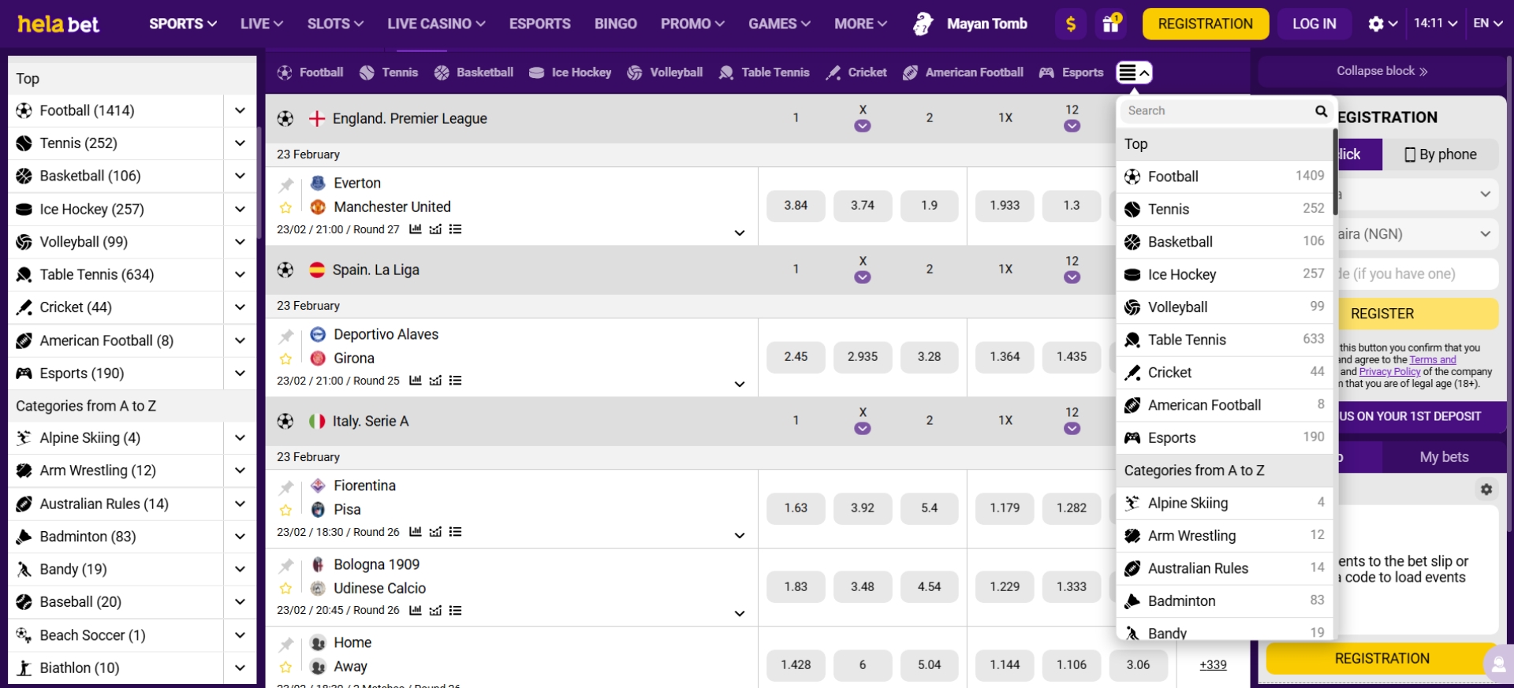Open the trend graph icon for Alaves match
Image resolution: width=1514 pixels, height=688 pixels.
pos(435,381)
